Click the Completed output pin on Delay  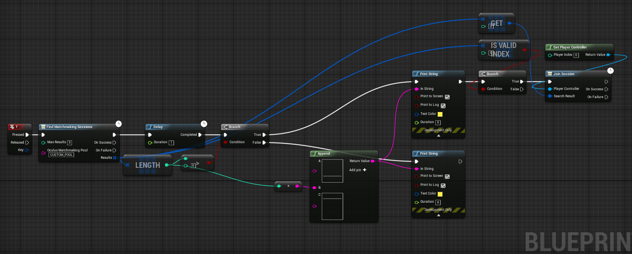[200, 135]
